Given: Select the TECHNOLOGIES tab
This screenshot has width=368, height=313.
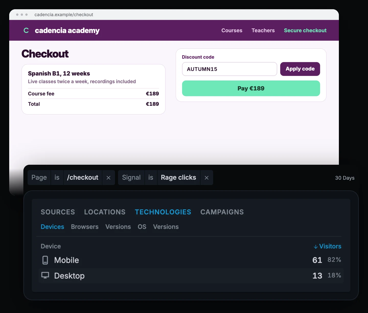Looking at the screenshot, I should pos(163,212).
